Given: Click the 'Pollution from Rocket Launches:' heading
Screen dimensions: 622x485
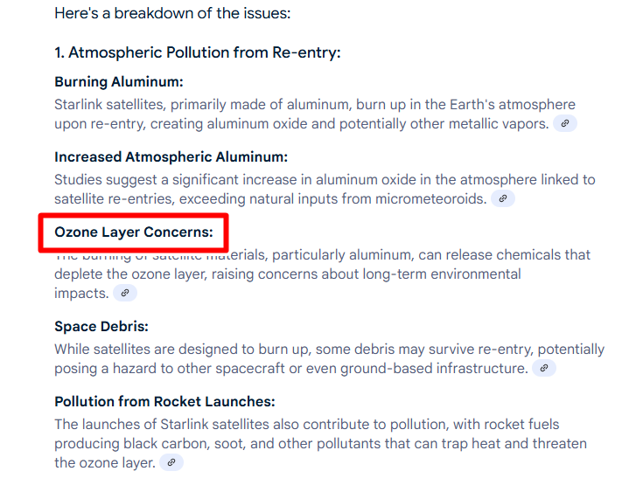Looking at the screenshot, I should point(164,401).
